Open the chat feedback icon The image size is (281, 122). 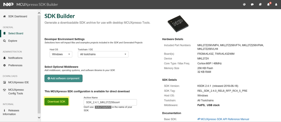click(252, 4)
